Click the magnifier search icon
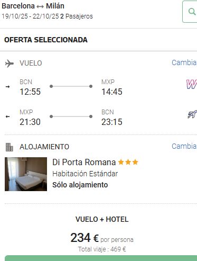The height and width of the screenshot is (261, 197). [x=192, y=12]
